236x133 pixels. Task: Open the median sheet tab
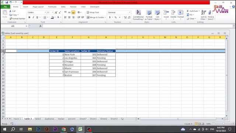(61, 119)
